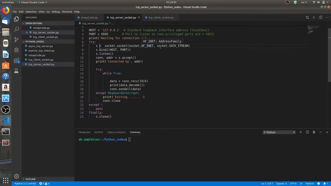331x186 pixels.
Task: Open the Debug menu
Action: 56,11
